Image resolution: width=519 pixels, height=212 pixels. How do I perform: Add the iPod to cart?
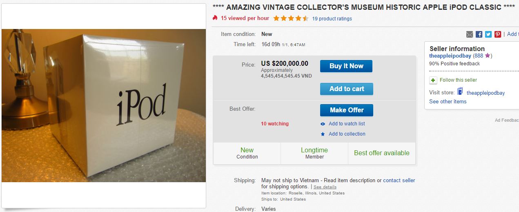[346, 89]
